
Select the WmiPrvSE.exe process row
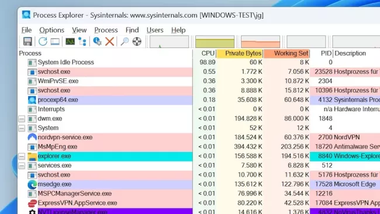199,81
